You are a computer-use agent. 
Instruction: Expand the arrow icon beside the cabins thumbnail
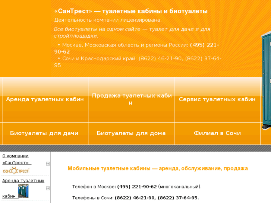[x=48, y=188]
